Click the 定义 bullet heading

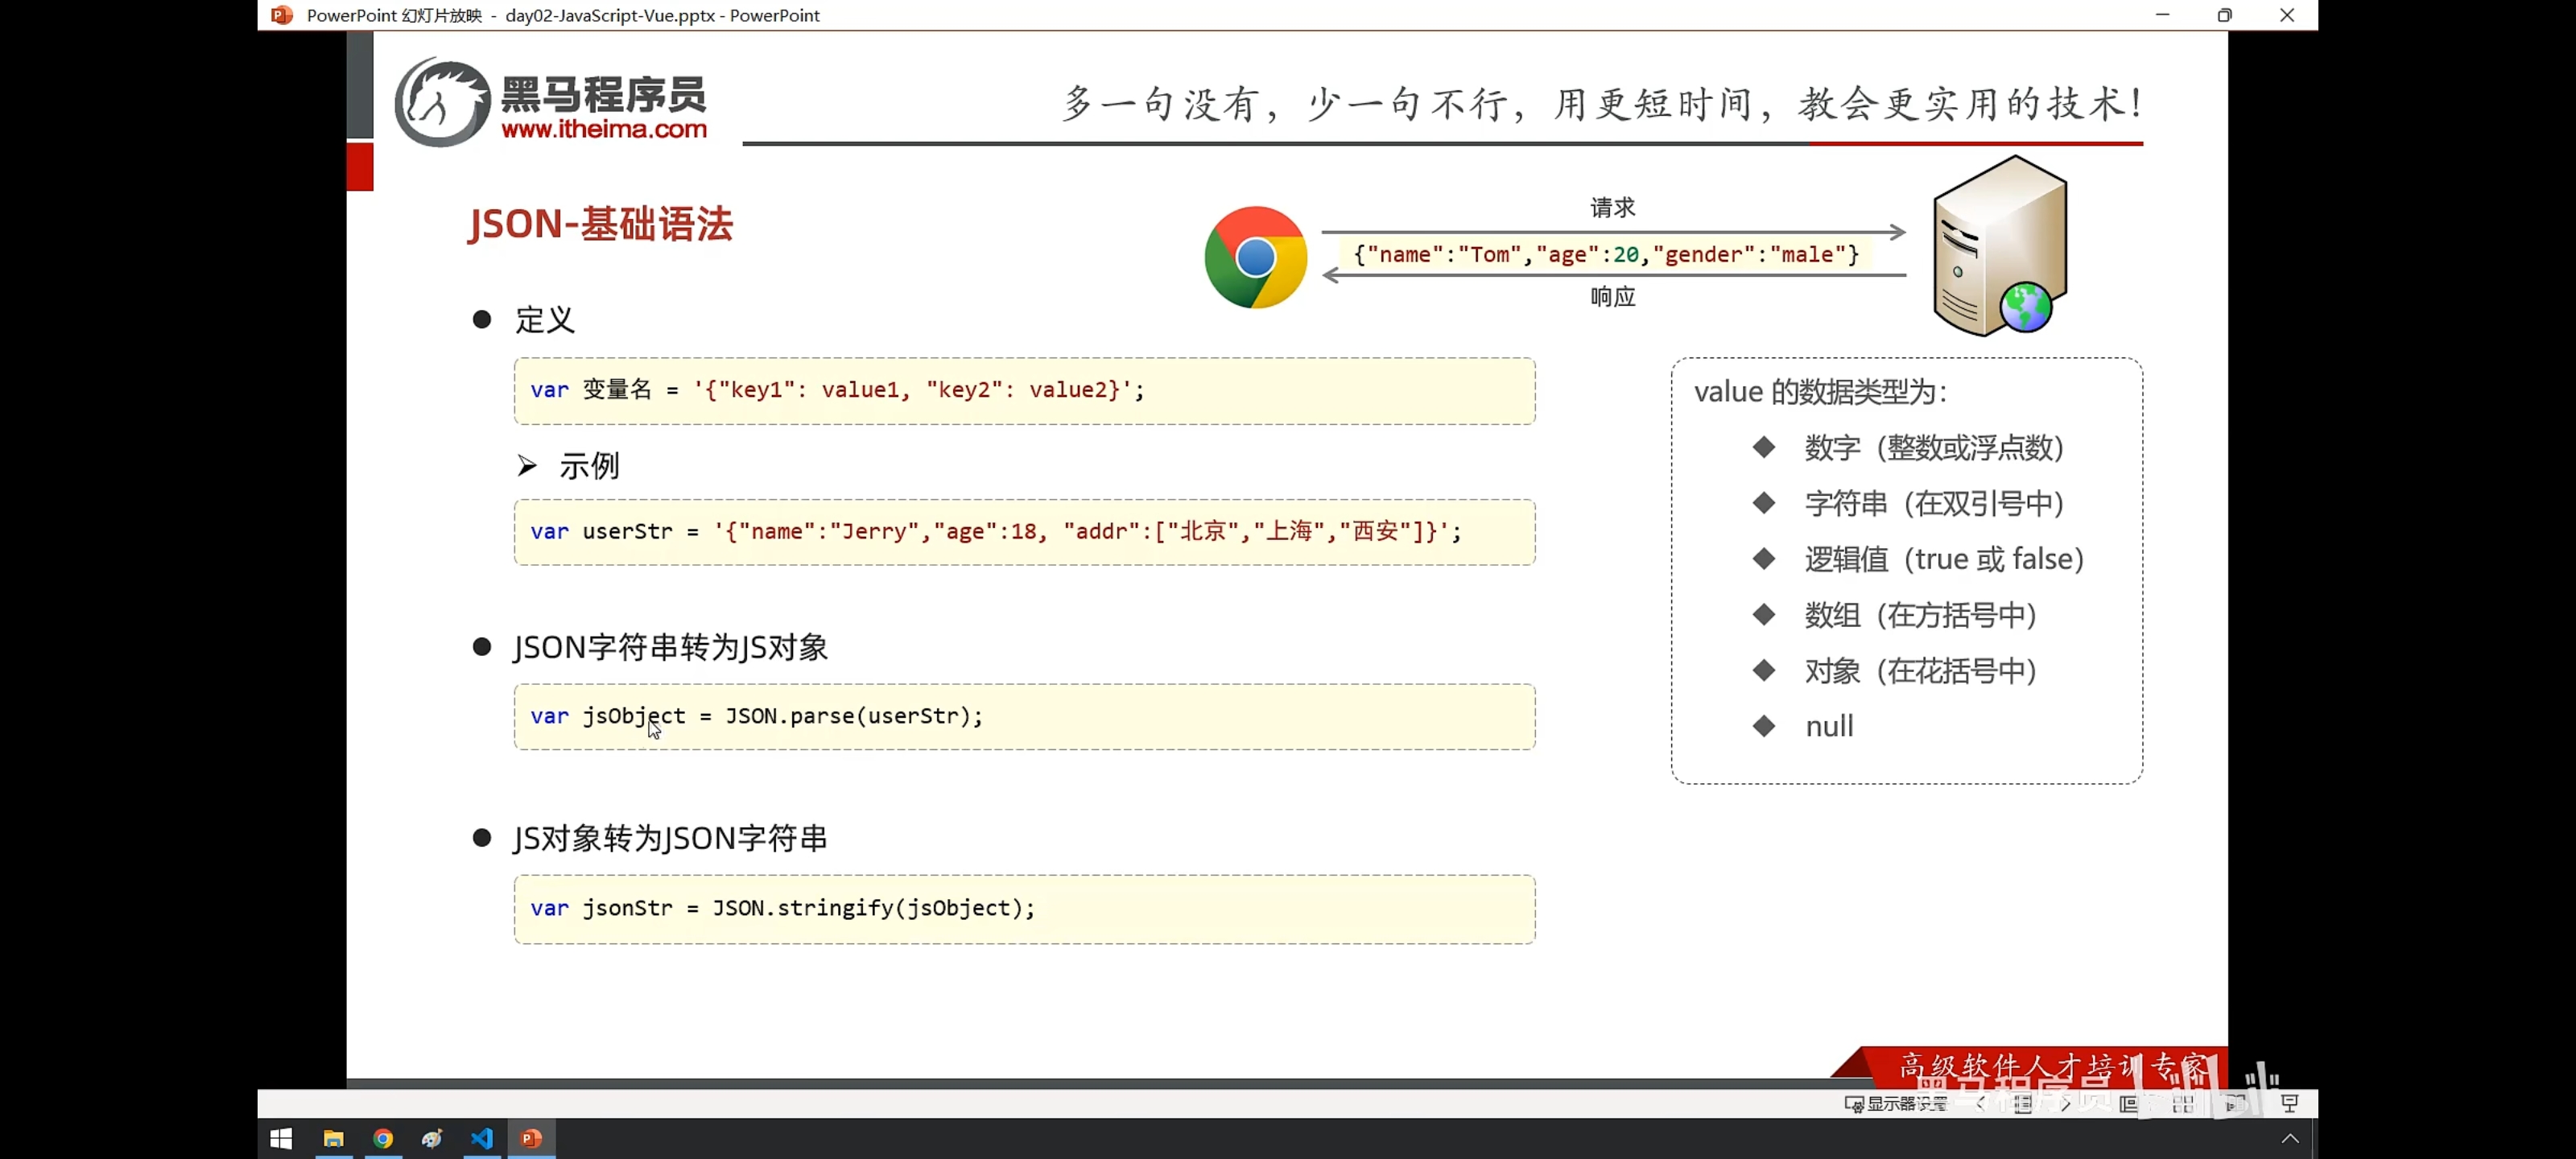point(545,320)
